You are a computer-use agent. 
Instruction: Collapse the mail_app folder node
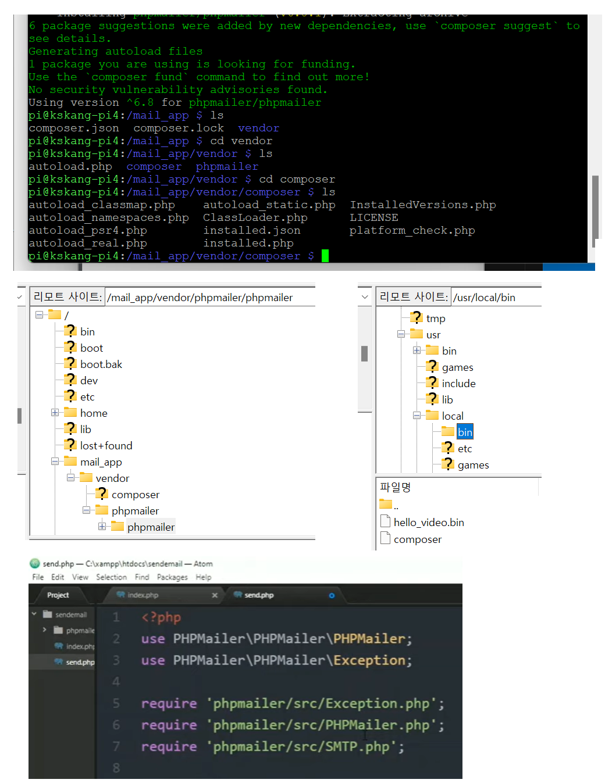point(55,462)
